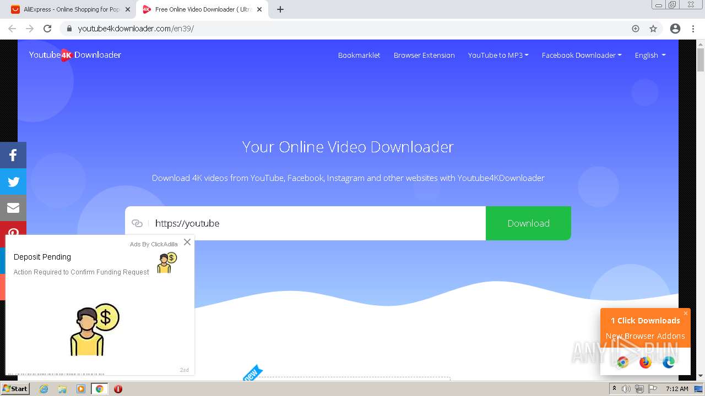This screenshot has width=705, height=396.
Task: Select the Free Online Video Downloader tab
Action: [x=203, y=9]
